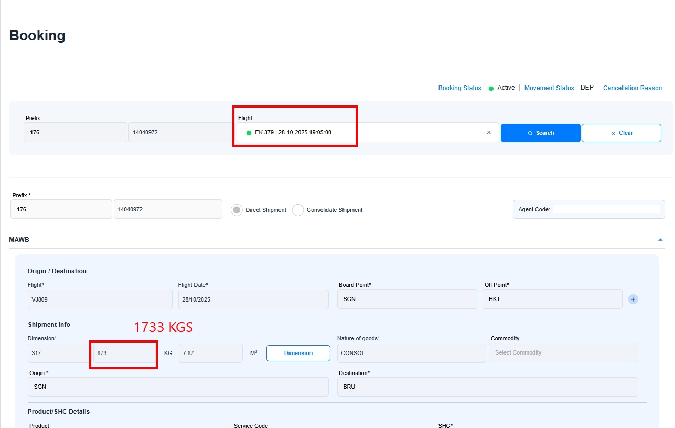Viewport: 675px width, 428px height.
Task: Clear the selected flight with the X icon
Action: point(489,133)
